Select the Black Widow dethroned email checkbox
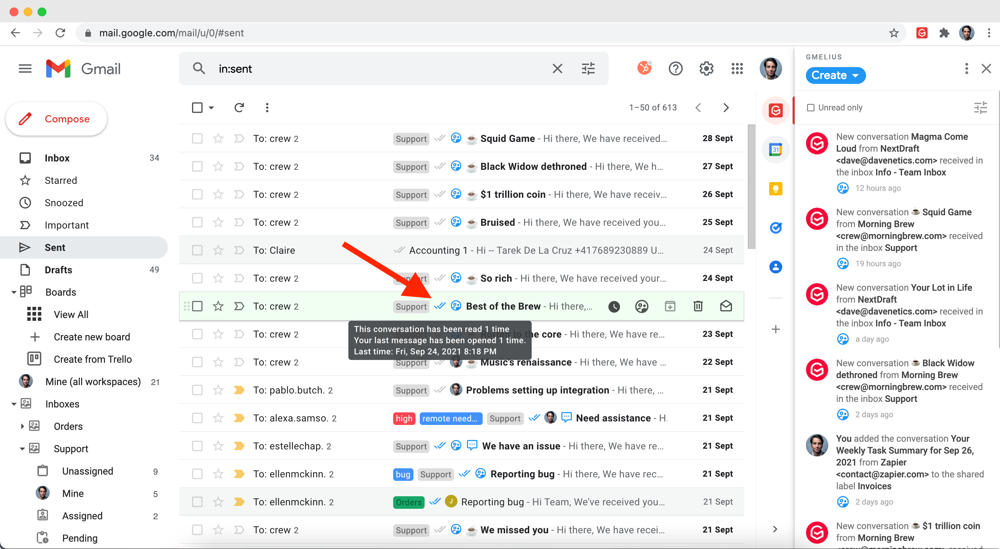This screenshot has width=1000, height=549. pyautogui.click(x=197, y=166)
